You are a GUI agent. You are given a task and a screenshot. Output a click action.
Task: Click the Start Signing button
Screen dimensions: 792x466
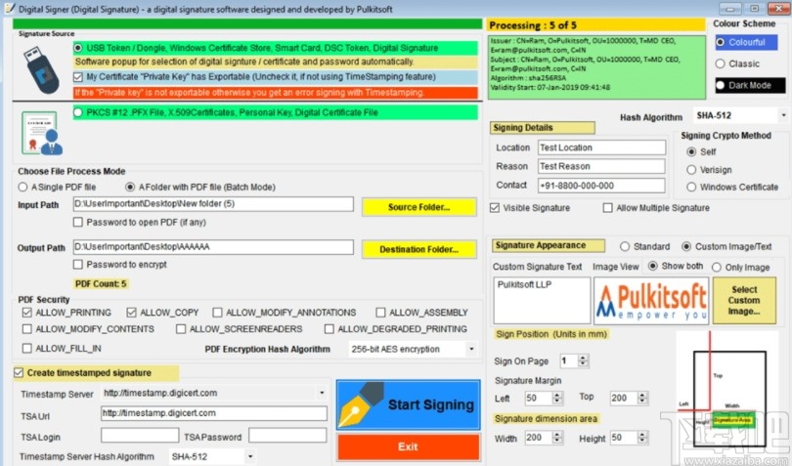[408, 404]
